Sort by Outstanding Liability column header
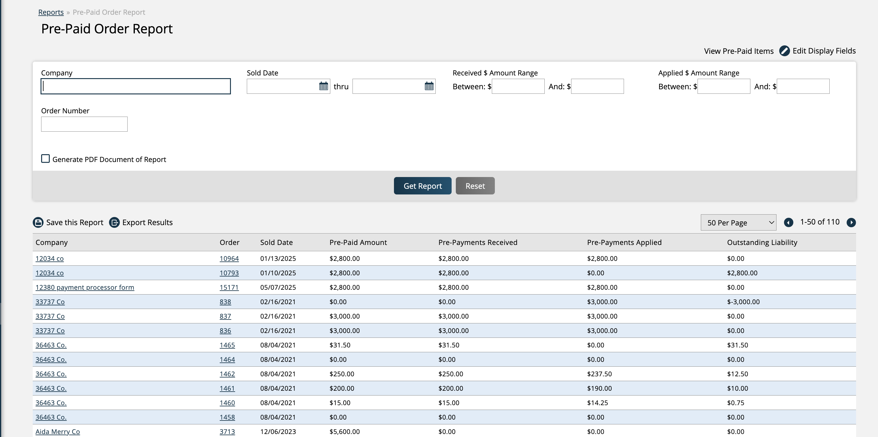Screen dimensions: 878x437 (x=762, y=243)
